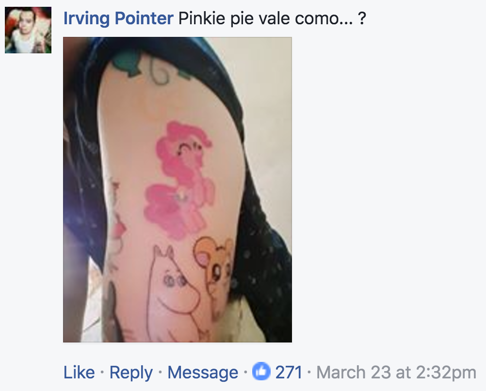Click the white Moomin tattoo in the photo

point(172,291)
